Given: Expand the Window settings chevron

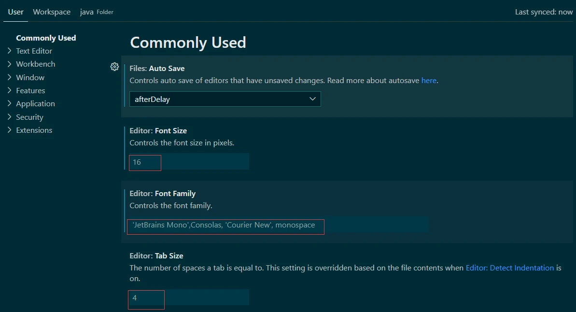Looking at the screenshot, I should 9,77.
